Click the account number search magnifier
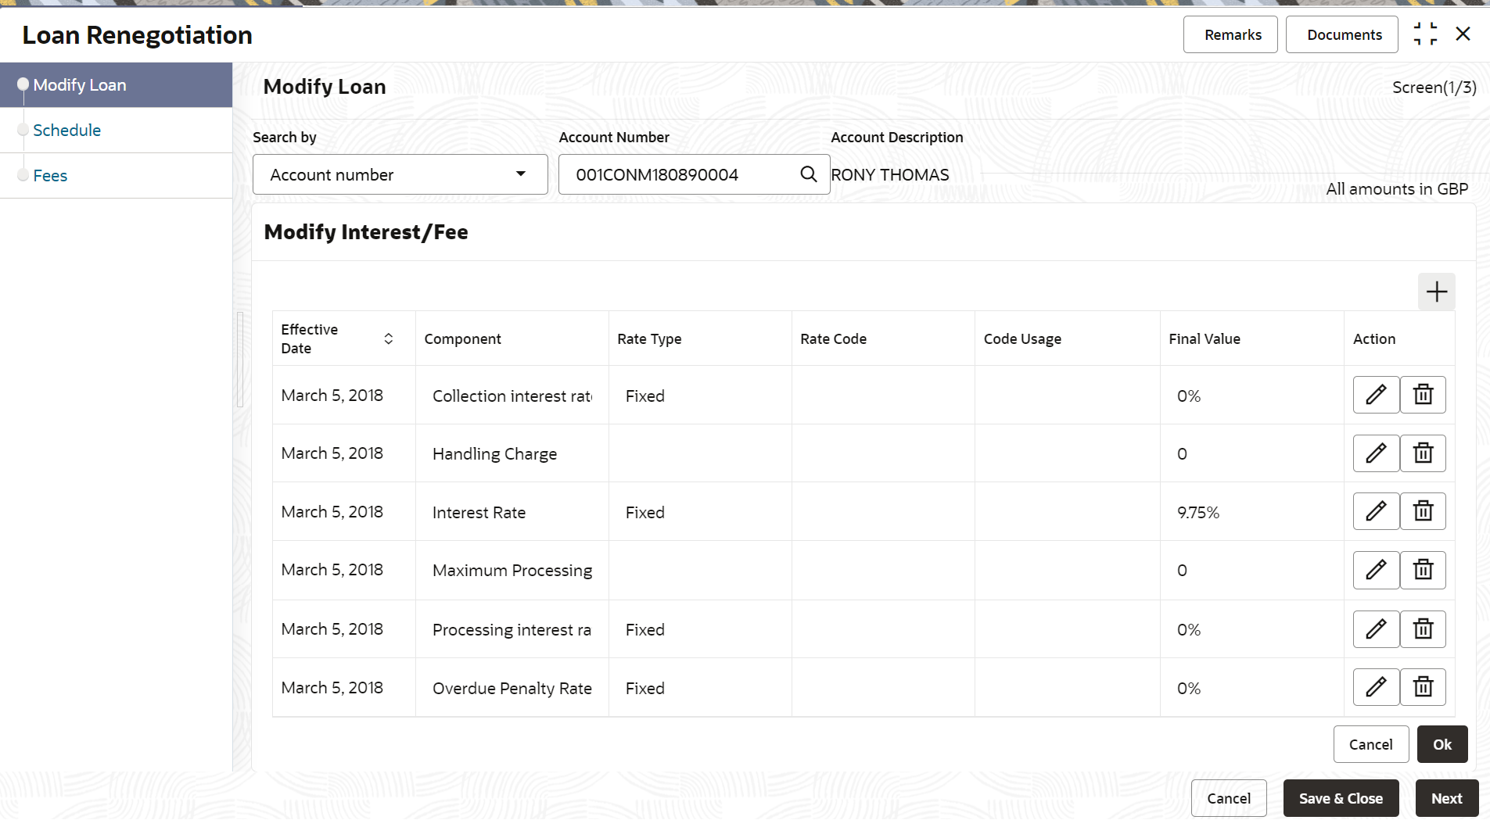 (809, 174)
